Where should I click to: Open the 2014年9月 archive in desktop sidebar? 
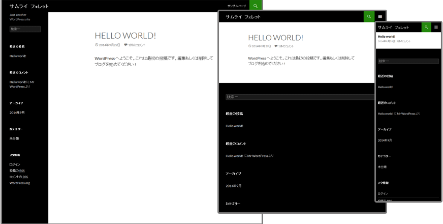tap(17, 113)
